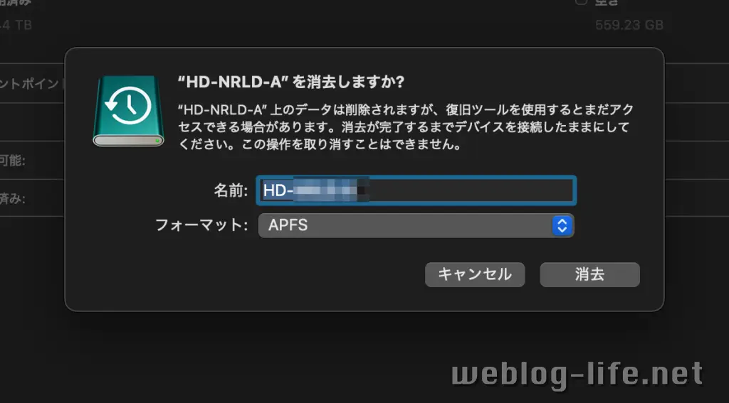Click the green indicator light on drive icon
The height and width of the screenshot is (403, 729).
pyautogui.click(x=157, y=140)
